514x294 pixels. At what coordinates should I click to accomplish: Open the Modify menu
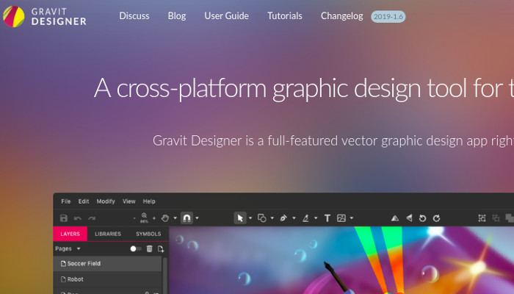tap(106, 201)
